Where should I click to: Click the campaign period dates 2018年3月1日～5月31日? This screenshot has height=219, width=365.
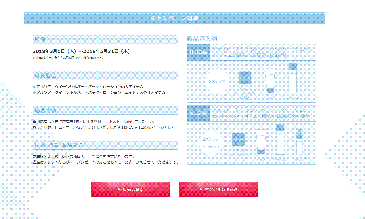pyautogui.click(x=81, y=51)
